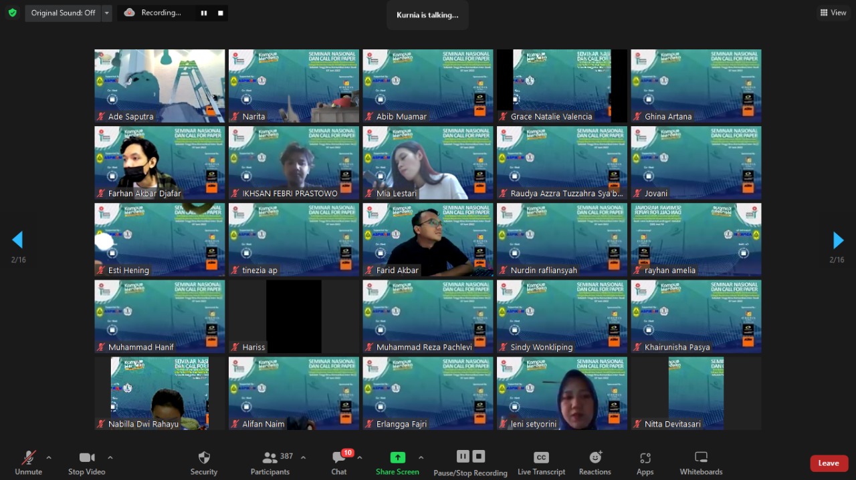Expand video options chevron beside Stop Video

tap(110, 457)
